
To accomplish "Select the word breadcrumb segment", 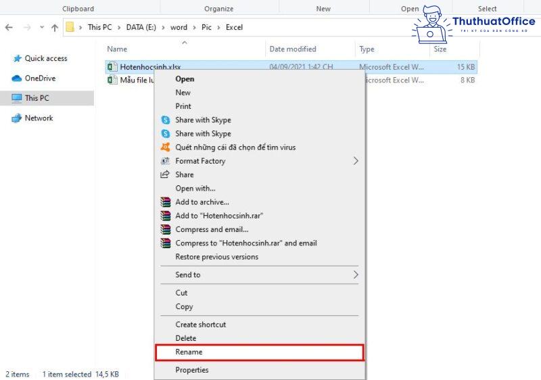I will click(x=179, y=27).
